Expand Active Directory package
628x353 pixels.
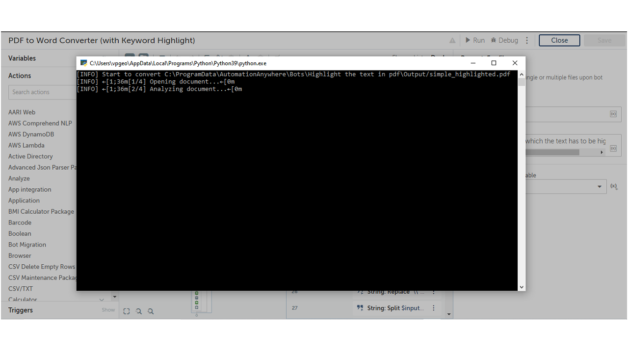click(x=30, y=156)
